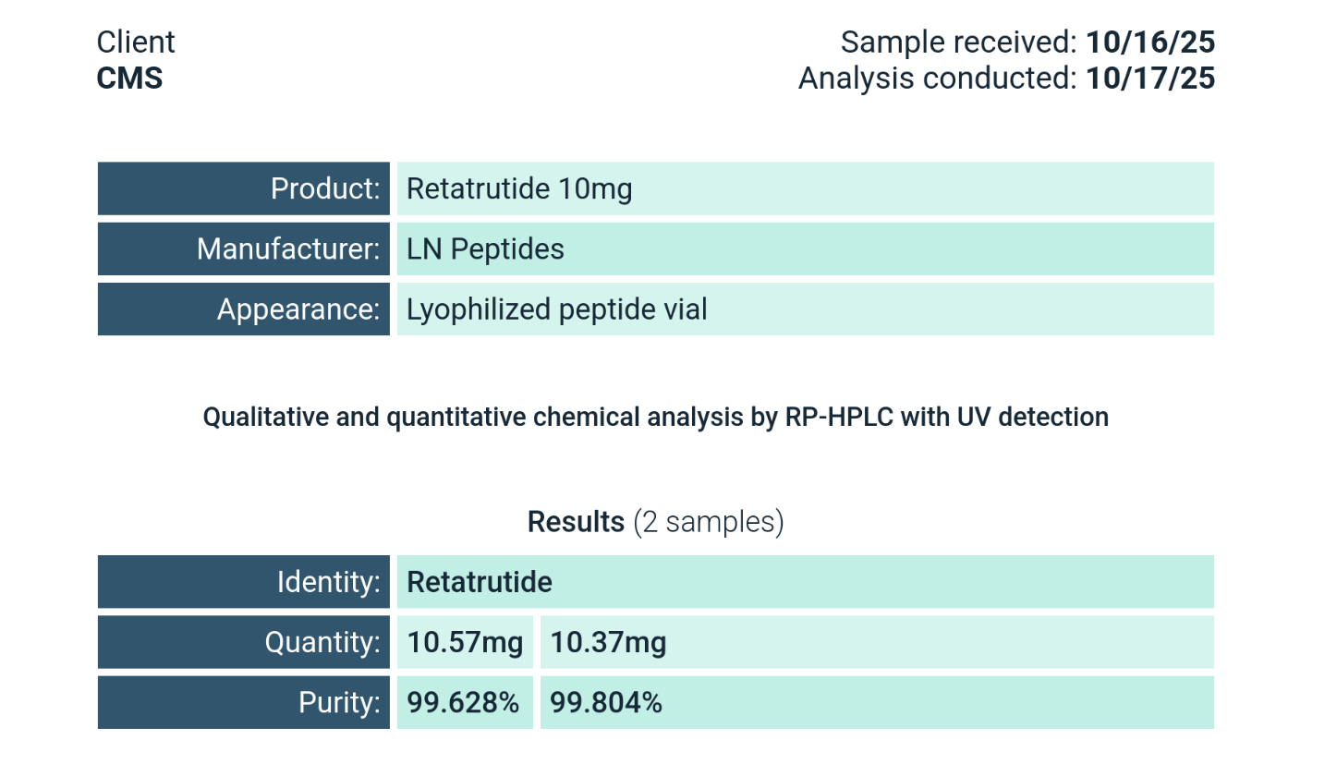1337x764 pixels.
Task: Click the "Client" label text
Action: 136,42
